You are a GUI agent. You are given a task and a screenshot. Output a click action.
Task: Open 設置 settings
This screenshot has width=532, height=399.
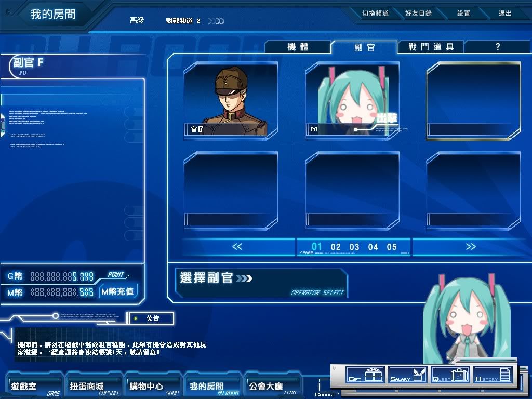click(x=463, y=14)
